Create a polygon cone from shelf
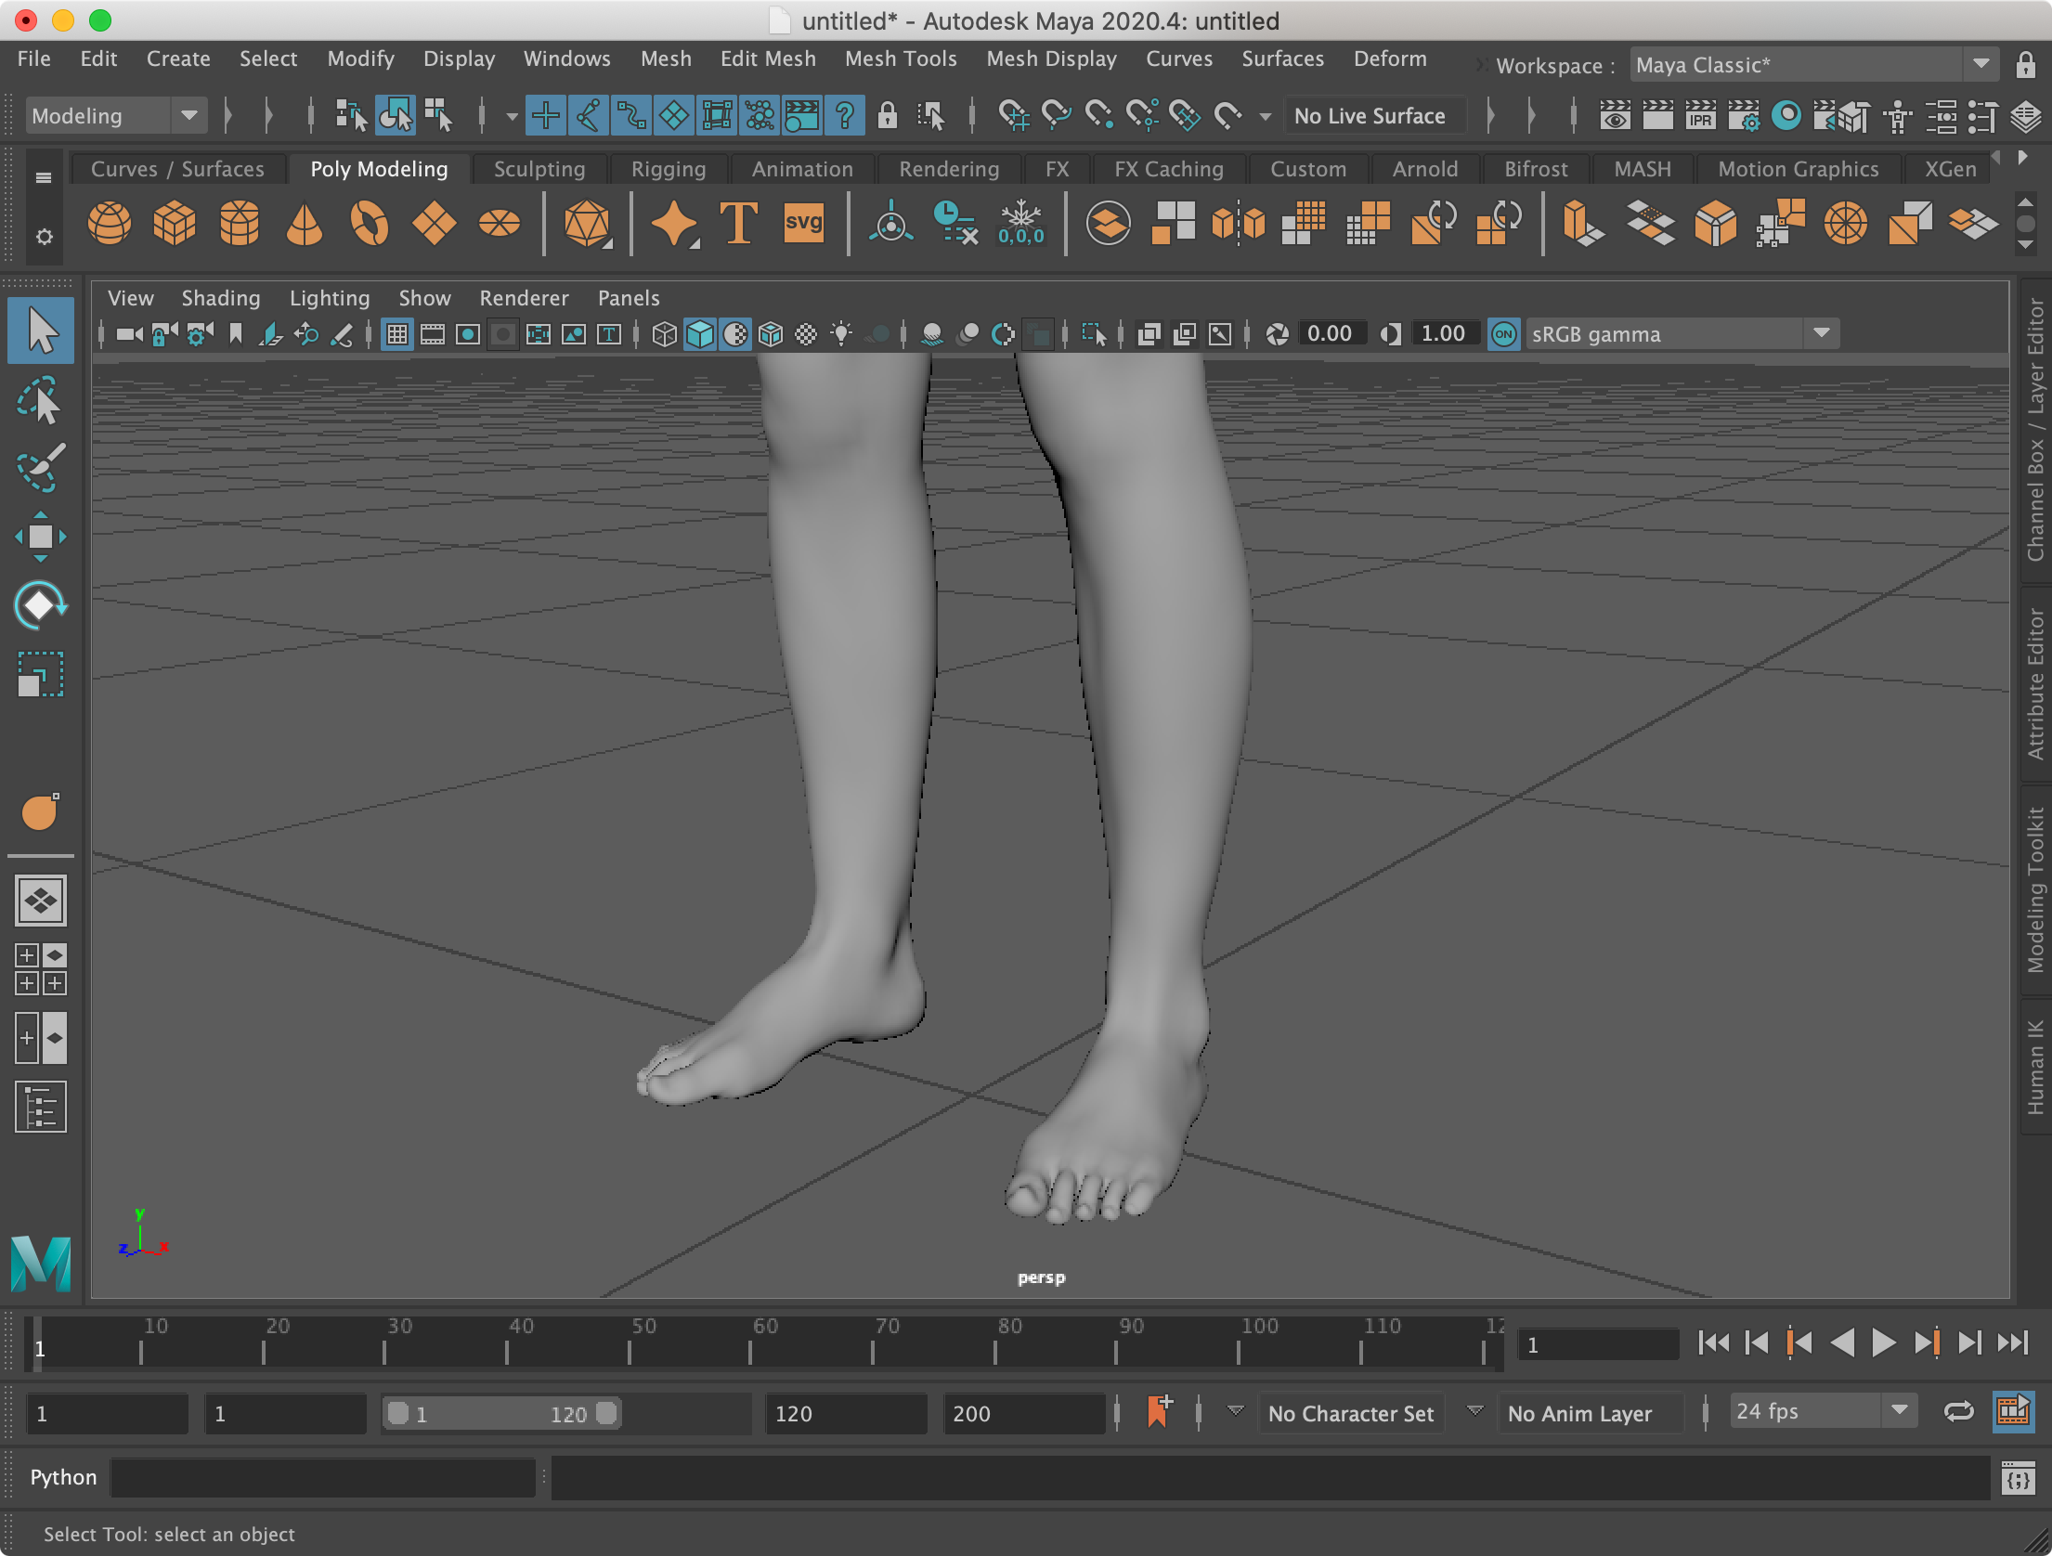The image size is (2052, 1556). [x=304, y=224]
